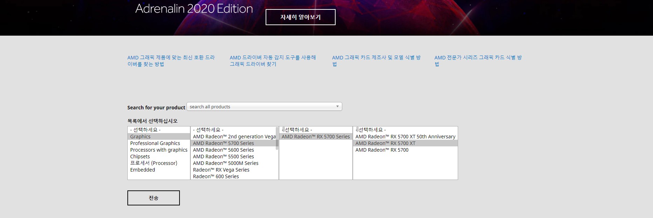Open the AMD driver auto-detect tool link
This screenshot has width=653, height=218.
[x=273, y=61]
